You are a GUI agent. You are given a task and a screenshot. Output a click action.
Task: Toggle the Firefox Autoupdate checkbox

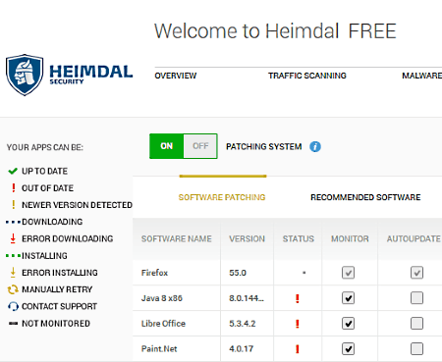click(x=416, y=273)
